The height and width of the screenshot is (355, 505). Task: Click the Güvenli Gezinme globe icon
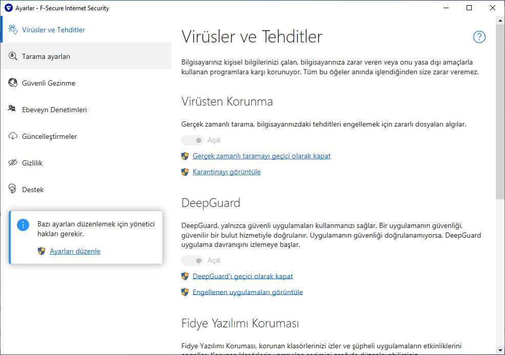(13, 83)
